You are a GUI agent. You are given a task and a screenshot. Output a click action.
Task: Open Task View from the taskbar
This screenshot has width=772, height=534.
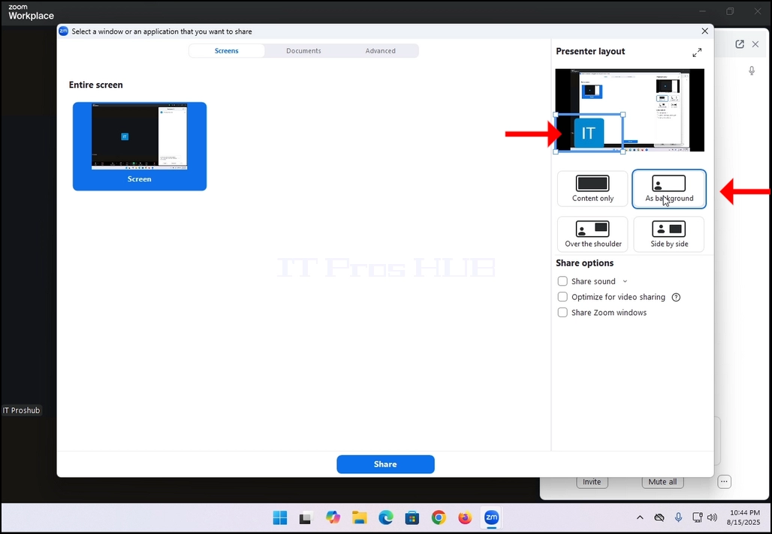306,517
